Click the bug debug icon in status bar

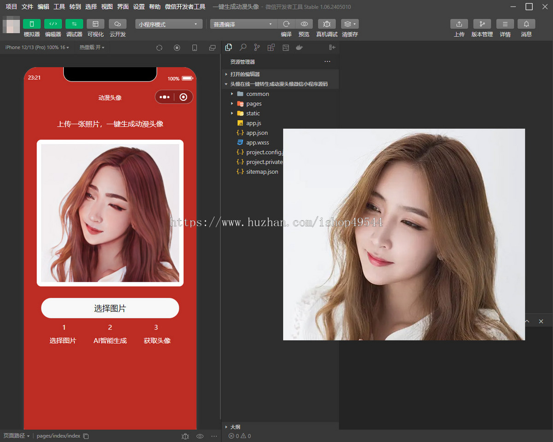click(x=185, y=436)
